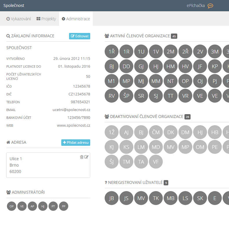Viewport: 229px width, 229px height.
Task: Click the ePíchačka chat bubble icon
Action: click(210, 6)
